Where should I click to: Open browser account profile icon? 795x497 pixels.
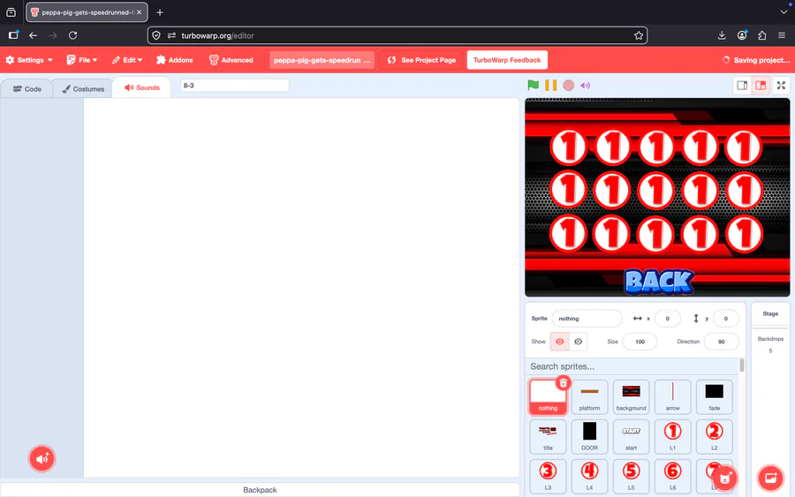click(742, 35)
